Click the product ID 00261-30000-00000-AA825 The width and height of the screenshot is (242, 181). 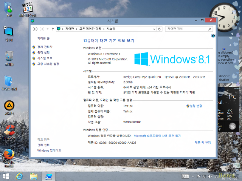click(118, 143)
